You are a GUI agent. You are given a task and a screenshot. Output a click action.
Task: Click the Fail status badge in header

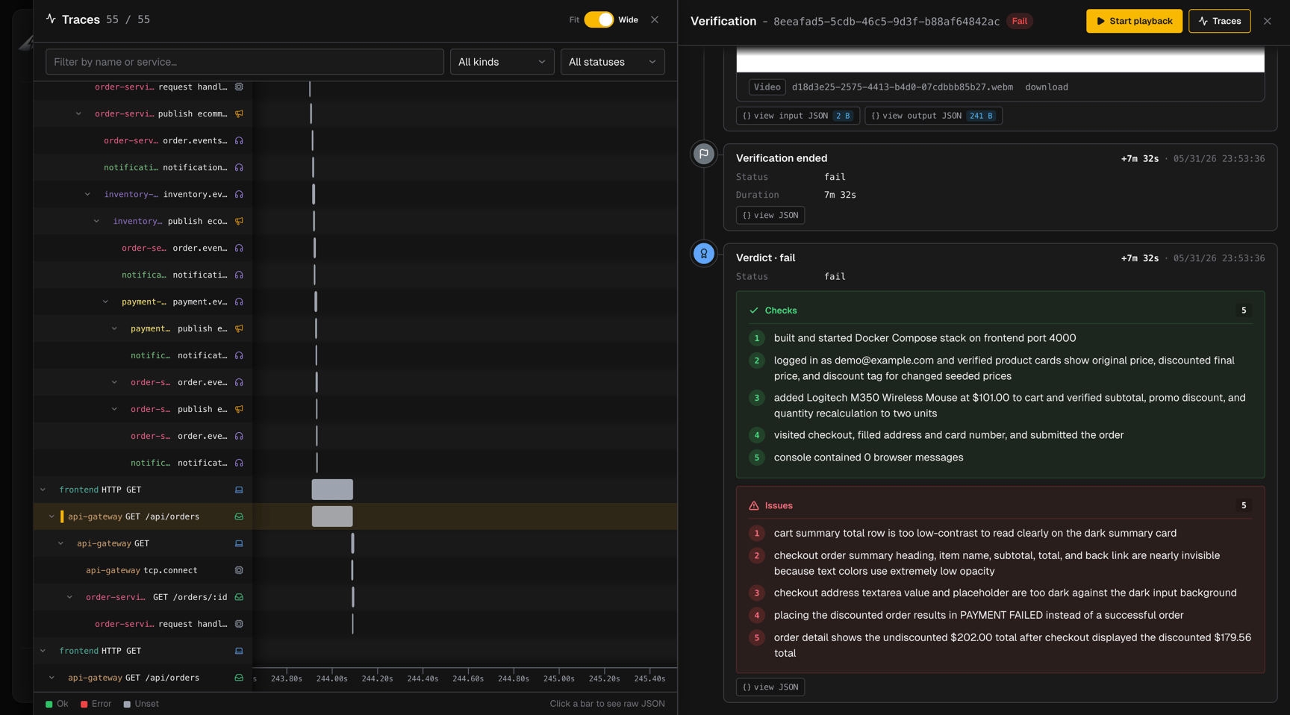1019,21
